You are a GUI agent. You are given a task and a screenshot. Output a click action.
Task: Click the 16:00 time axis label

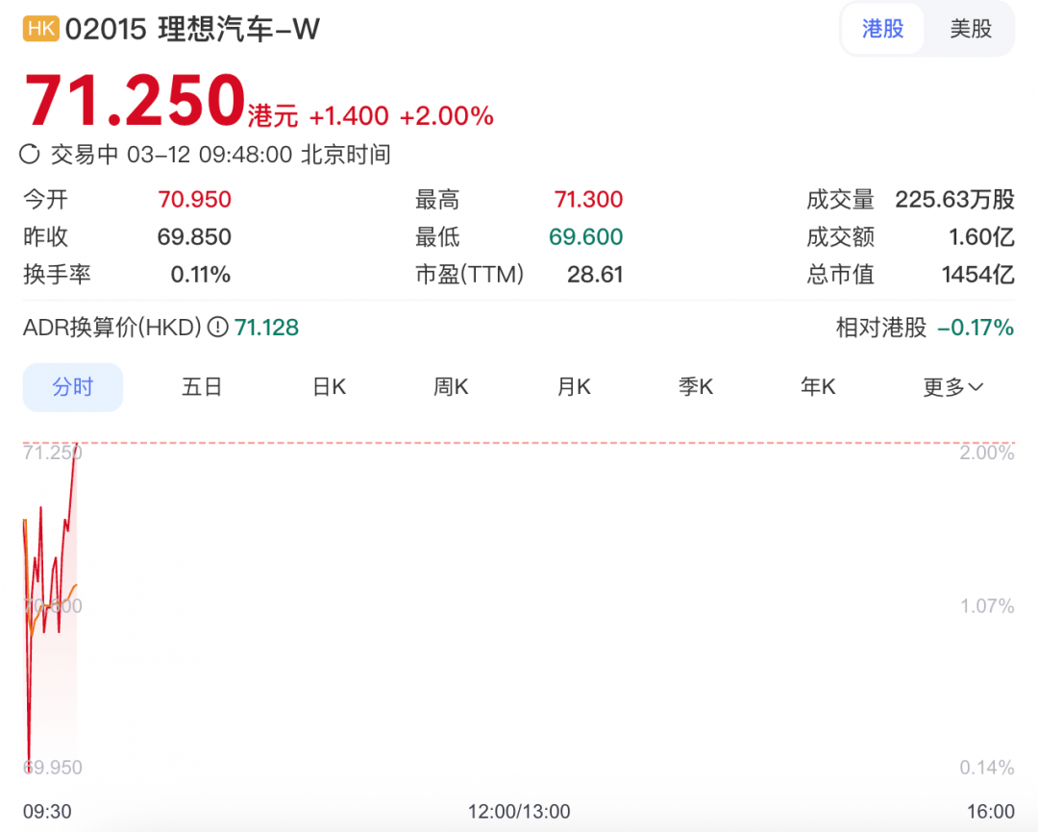[990, 812]
